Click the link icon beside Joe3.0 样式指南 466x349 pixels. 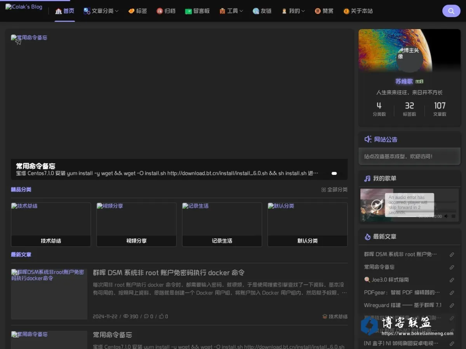pyautogui.click(x=452, y=280)
